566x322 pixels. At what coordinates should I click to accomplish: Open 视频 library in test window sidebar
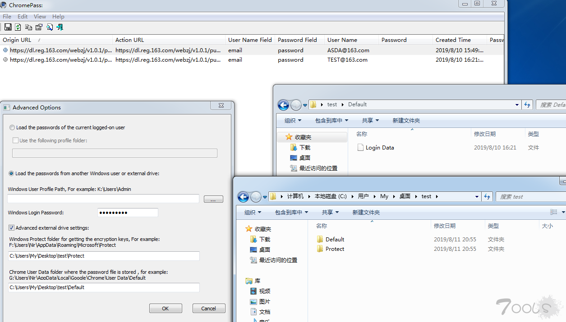(x=265, y=291)
